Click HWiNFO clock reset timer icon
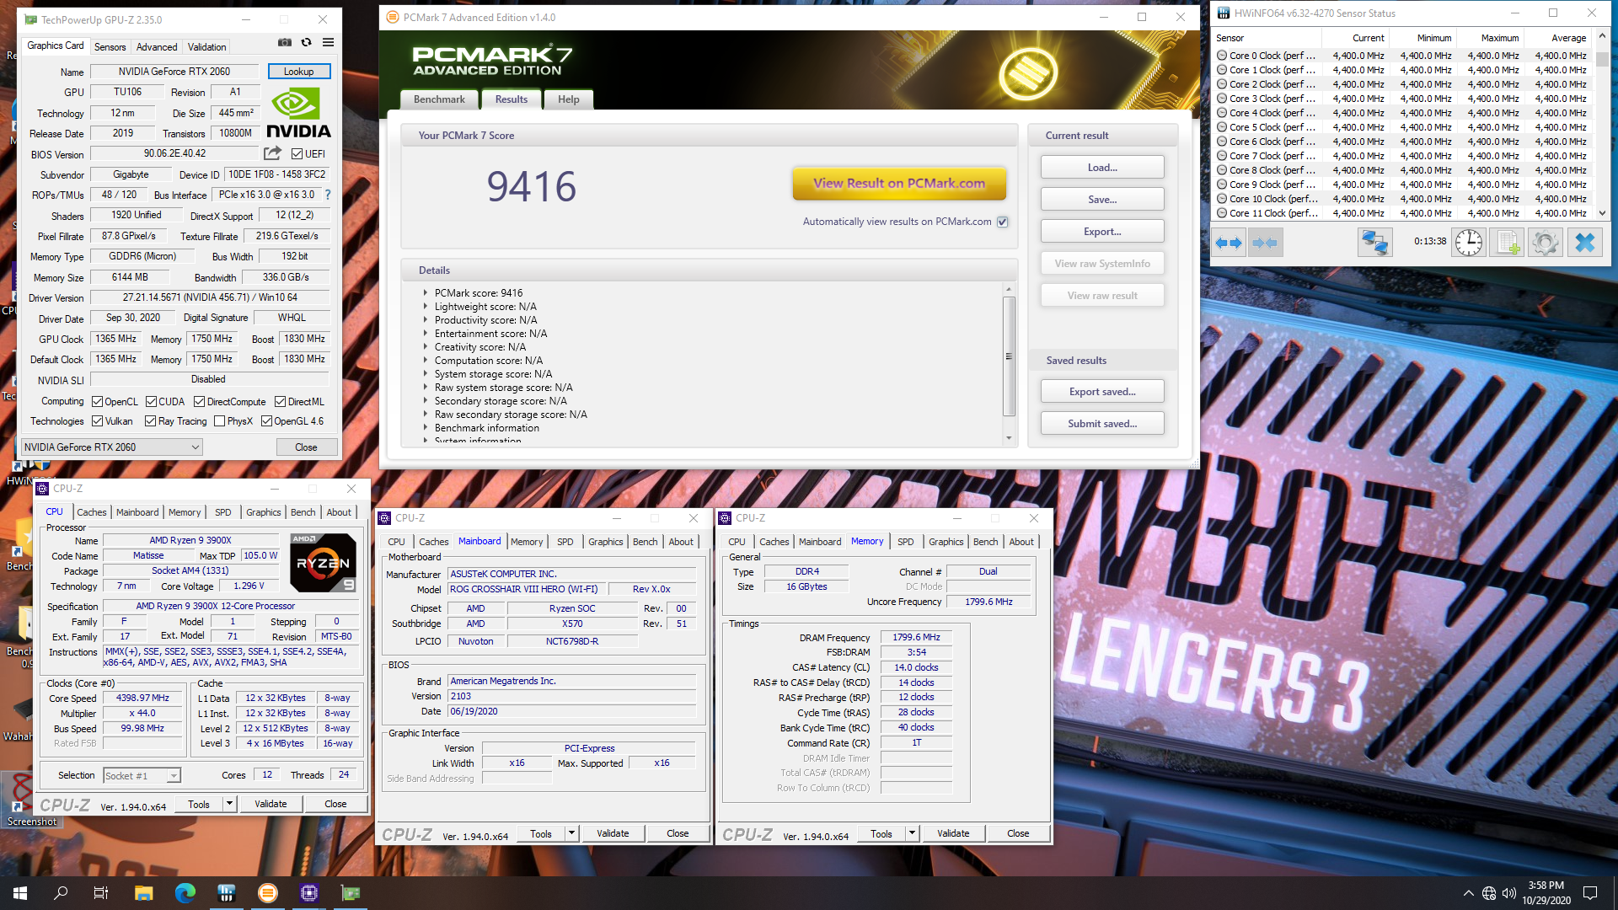 coord(1469,243)
